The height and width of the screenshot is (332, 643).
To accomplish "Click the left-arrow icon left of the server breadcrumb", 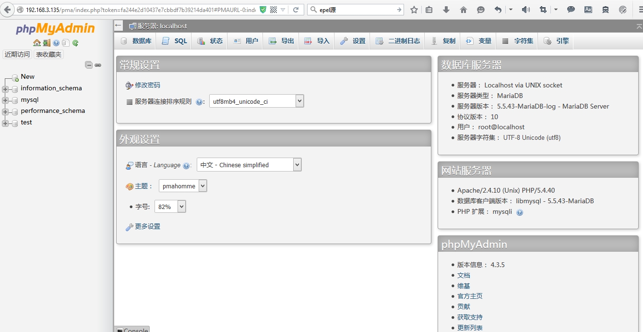I will (119, 26).
